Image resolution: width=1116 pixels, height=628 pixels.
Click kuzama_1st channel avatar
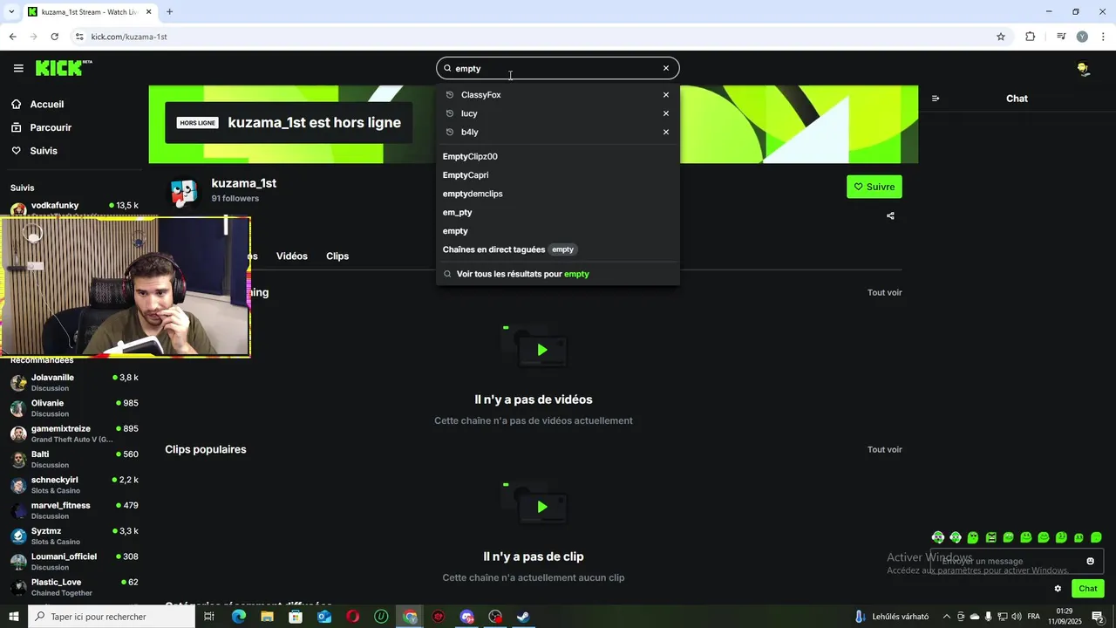click(183, 192)
